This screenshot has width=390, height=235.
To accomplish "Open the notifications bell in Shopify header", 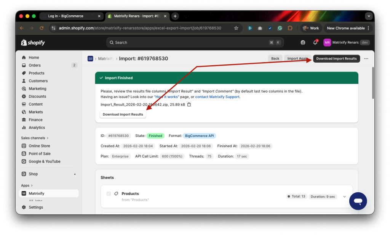I will point(315,42).
